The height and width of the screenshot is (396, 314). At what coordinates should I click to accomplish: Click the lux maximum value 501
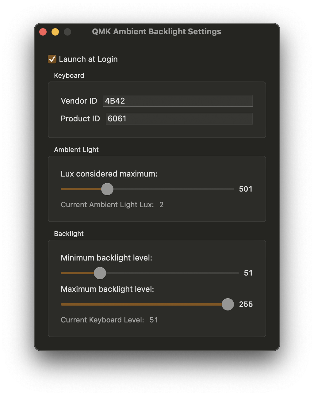point(246,189)
